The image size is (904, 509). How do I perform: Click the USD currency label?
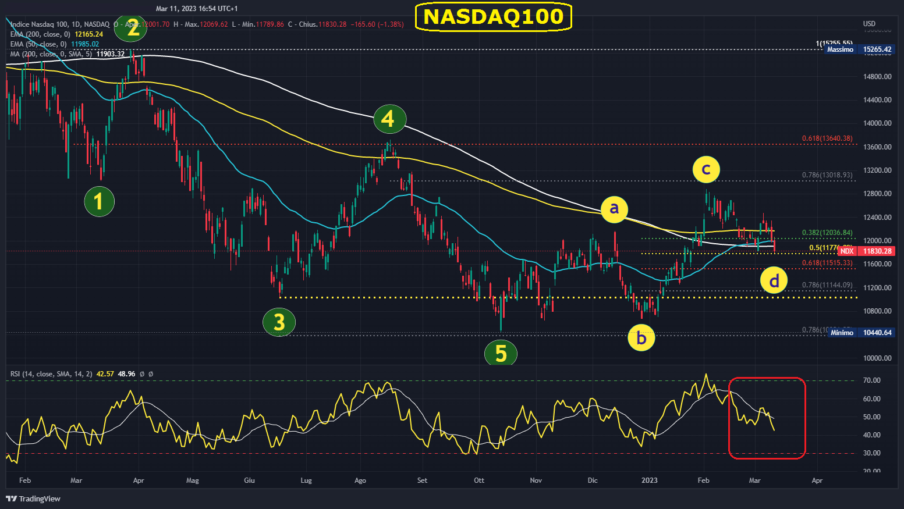point(869,24)
